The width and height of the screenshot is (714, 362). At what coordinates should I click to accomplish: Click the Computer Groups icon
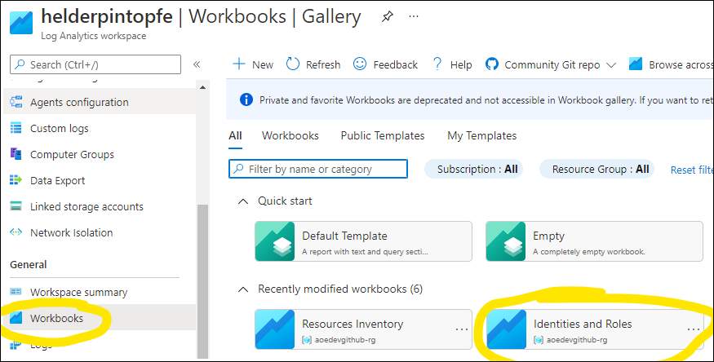[16, 154]
